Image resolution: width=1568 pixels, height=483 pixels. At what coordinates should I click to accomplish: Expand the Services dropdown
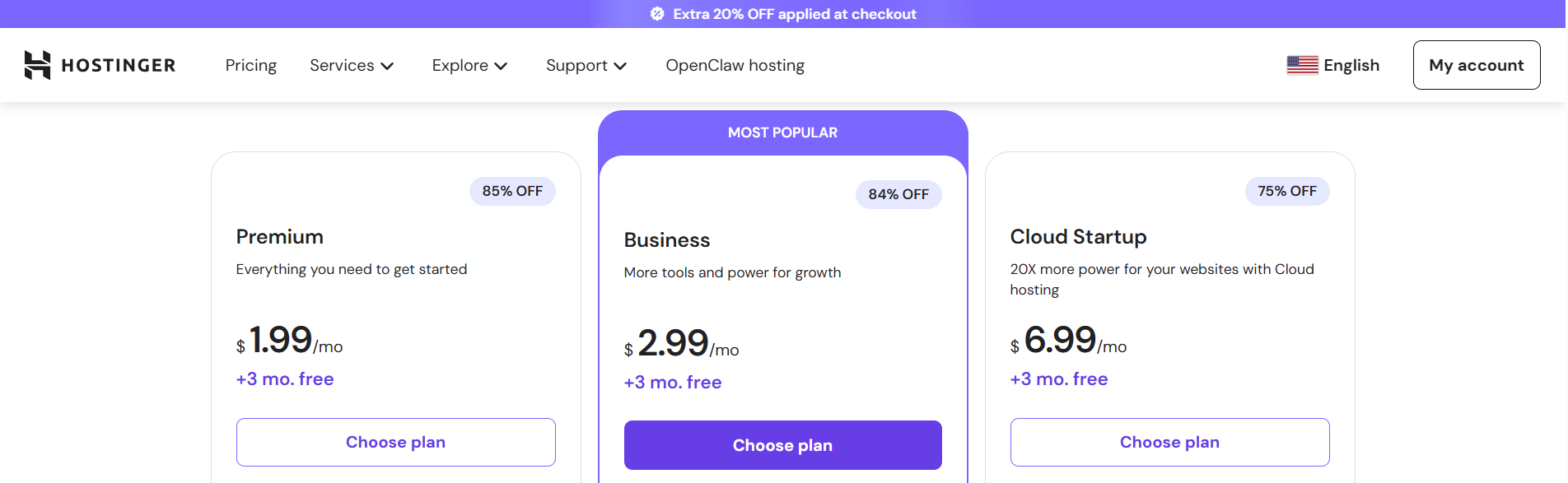click(x=352, y=65)
